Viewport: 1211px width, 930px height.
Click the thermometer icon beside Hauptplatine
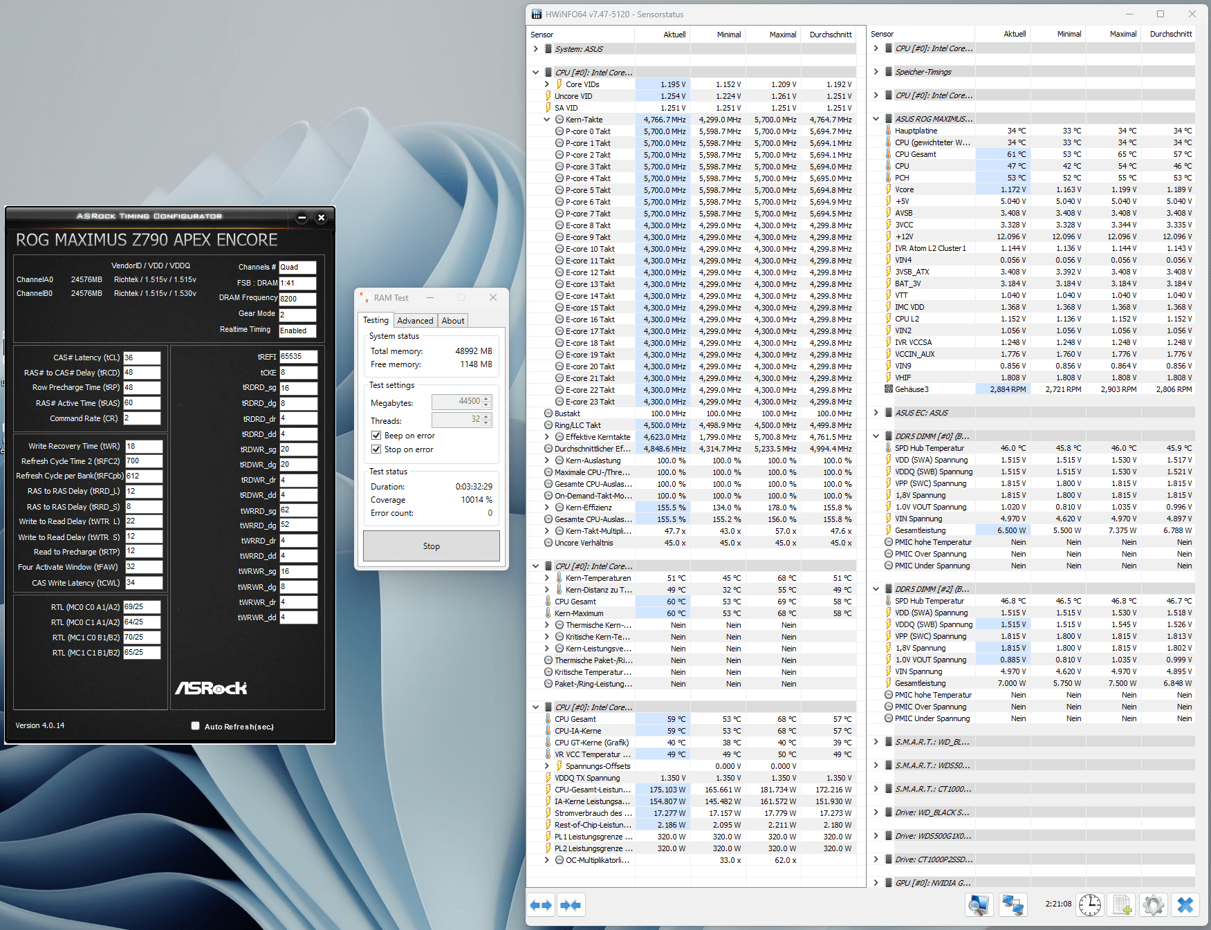889,131
